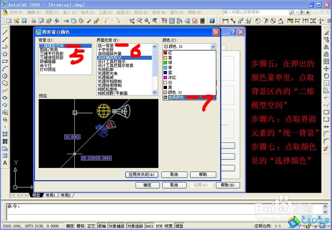Open the 格式(O) menu
Screen dimensions: 332x230
87,13
